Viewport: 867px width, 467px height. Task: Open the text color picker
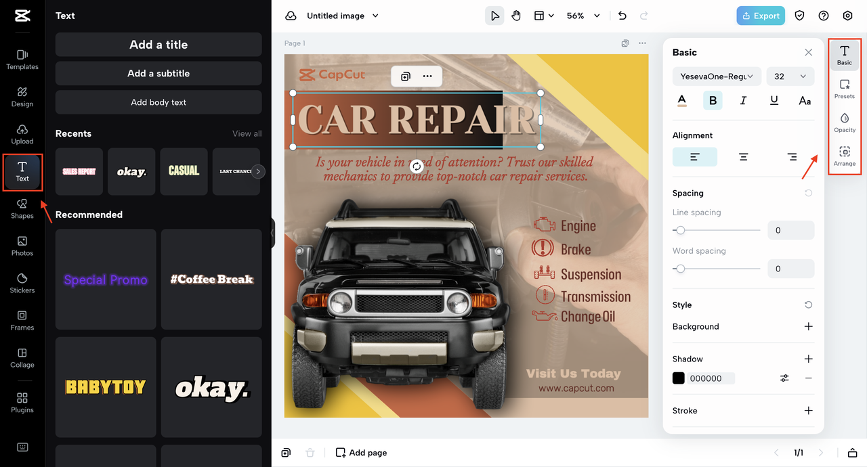(682, 100)
